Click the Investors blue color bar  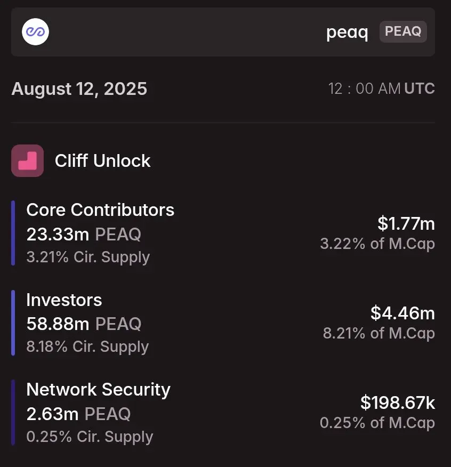(13, 323)
